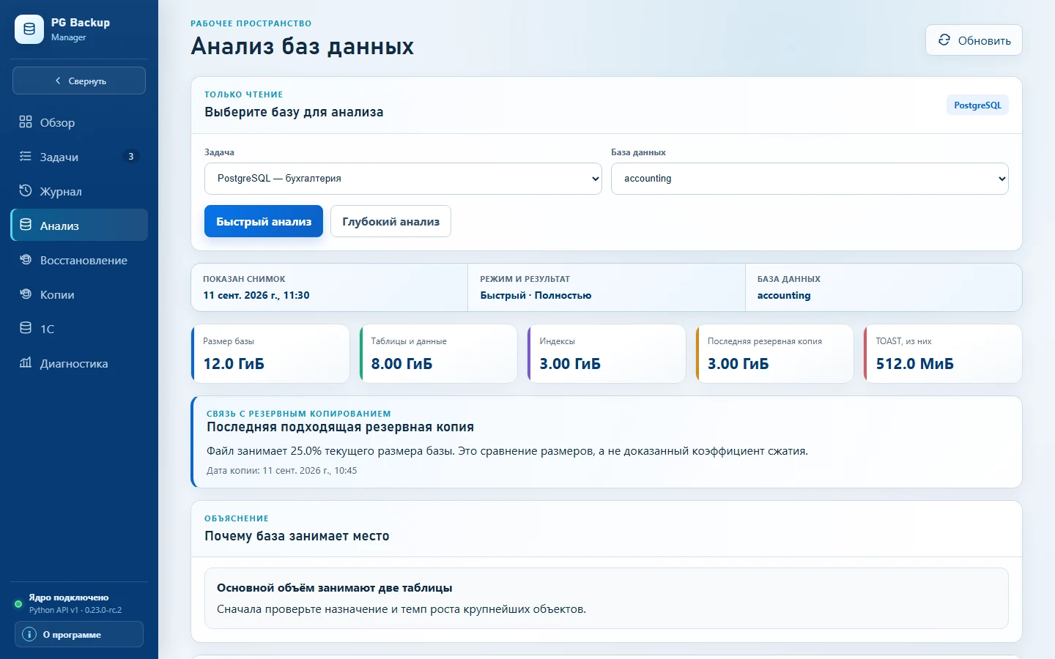Click the TOAST 512.0 МиБ card
Viewport: 1055px width, 659px height.
pyautogui.click(x=943, y=354)
